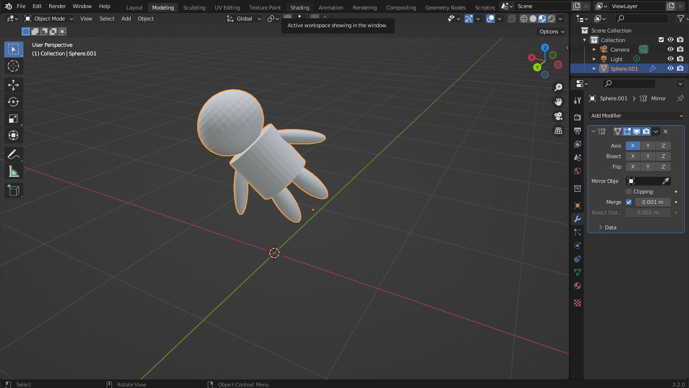This screenshot has height=388, width=689.
Task: Uncheck the Merge checkbox
Action: click(629, 202)
